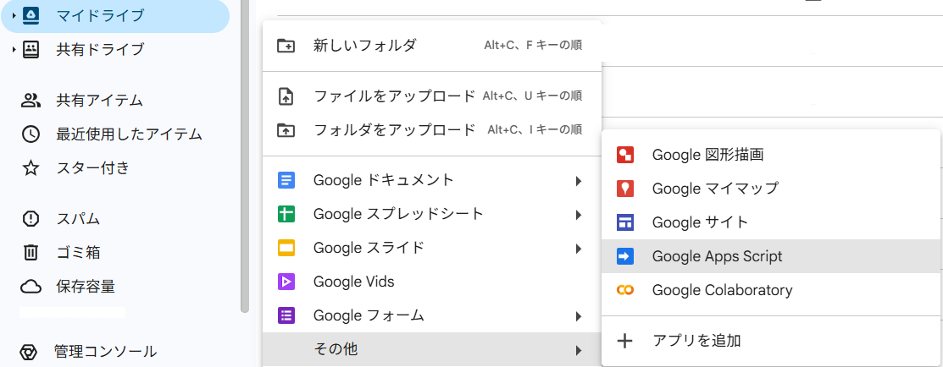The height and width of the screenshot is (367, 943).
Task: Click the Google Sites icon
Action: click(625, 222)
